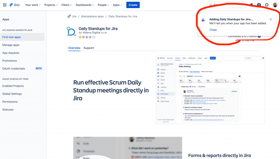Click Daily Standups for Jira breadcrumb

[123, 16]
